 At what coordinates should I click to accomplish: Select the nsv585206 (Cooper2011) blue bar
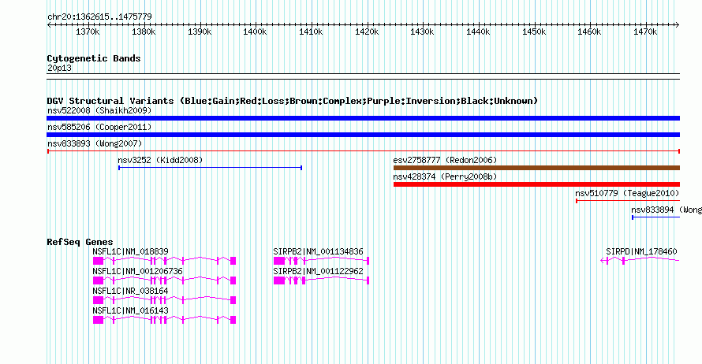[x=363, y=135]
